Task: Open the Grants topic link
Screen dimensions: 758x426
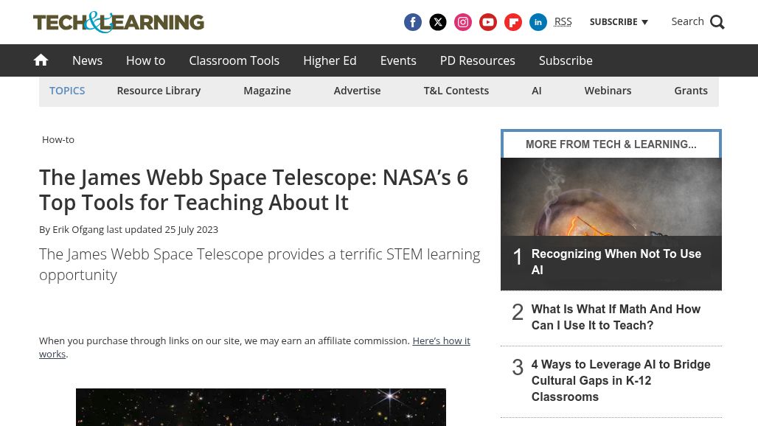Action: coord(690,91)
